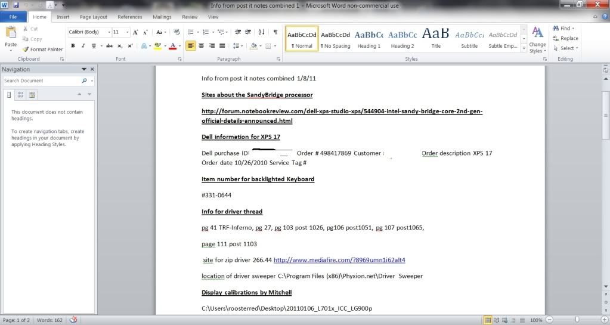Grow font size button
This screenshot has height=325, width=610.
(135, 32)
